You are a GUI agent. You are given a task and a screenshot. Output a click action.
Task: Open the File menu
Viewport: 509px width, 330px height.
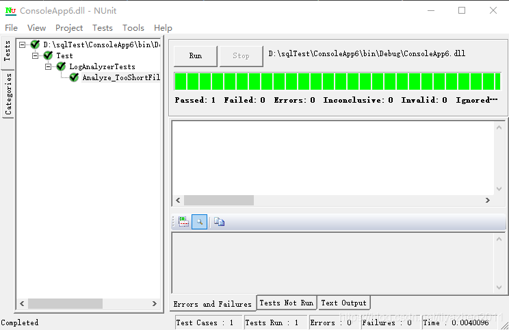(x=11, y=28)
